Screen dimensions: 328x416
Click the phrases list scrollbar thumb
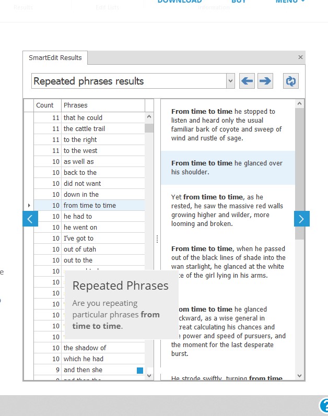(x=149, y=128)
